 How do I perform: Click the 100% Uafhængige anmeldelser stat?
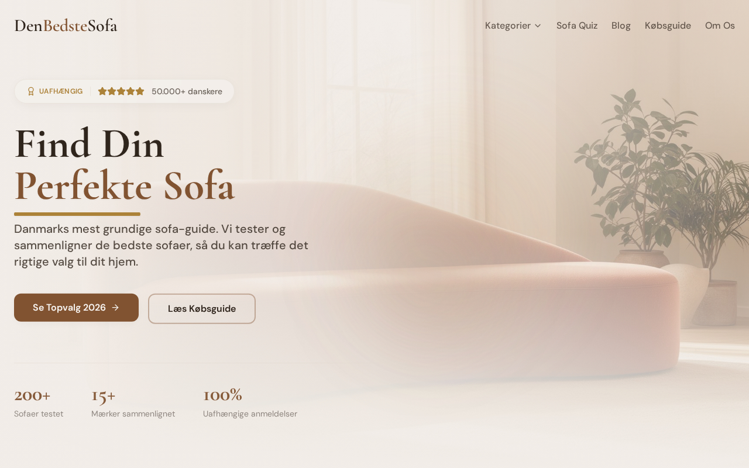250,403
